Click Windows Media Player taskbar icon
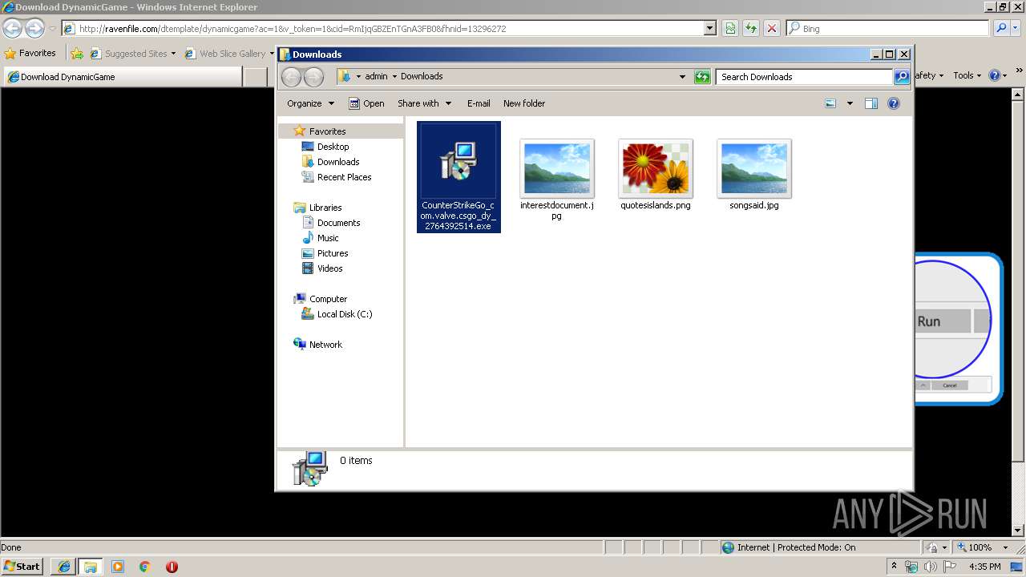 (x=118, y=566)
